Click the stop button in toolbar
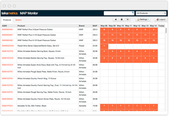 (x=121, y=20)
